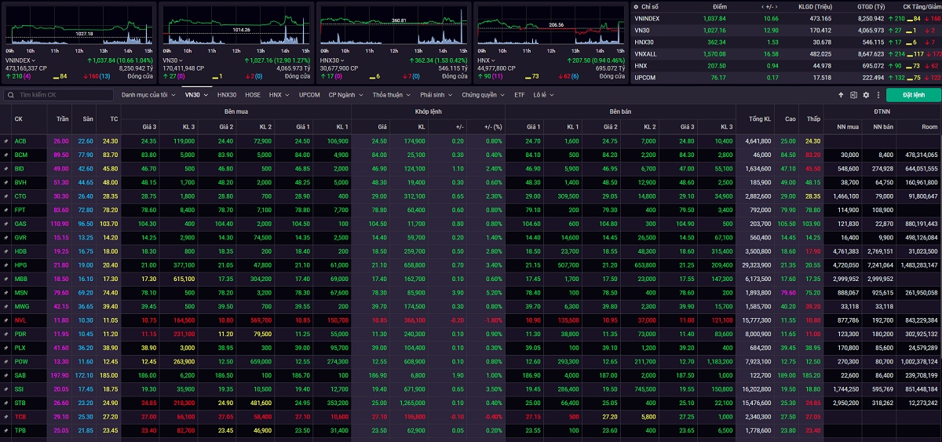
Task: Pin the PDR row
Action: pos(5,334)
